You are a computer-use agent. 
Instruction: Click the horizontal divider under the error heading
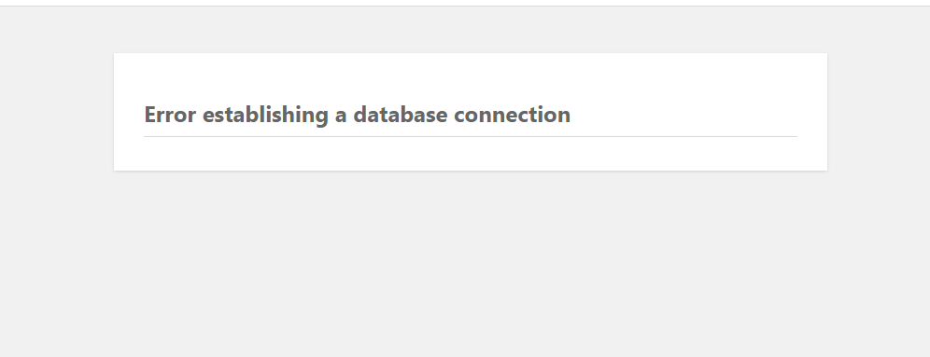(x=471, y=136)
